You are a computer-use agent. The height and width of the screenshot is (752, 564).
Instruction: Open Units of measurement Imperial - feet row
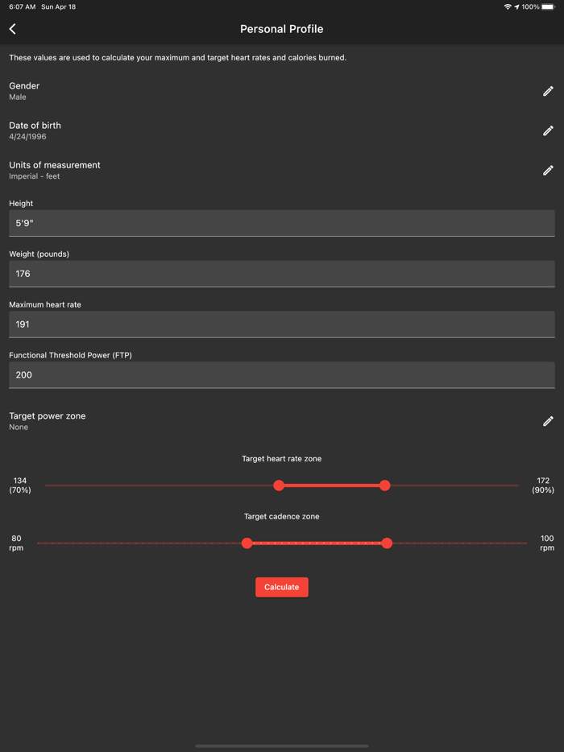tap(282, 170)
